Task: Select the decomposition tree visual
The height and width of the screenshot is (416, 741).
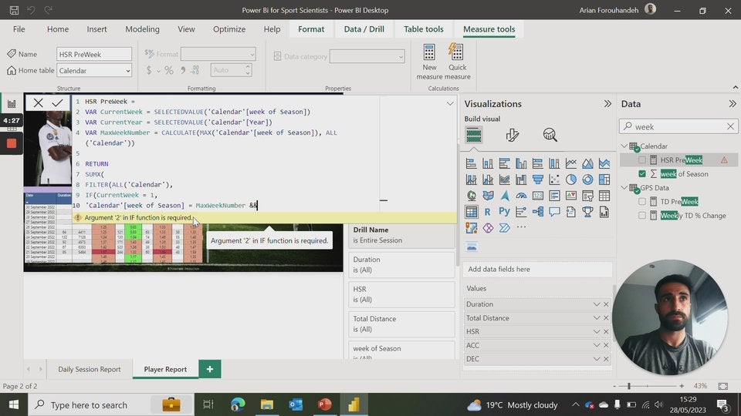Action: (538, 212)
